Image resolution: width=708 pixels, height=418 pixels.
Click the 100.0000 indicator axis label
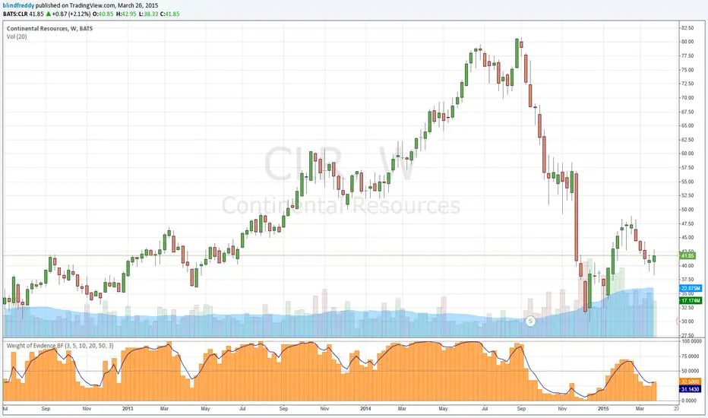pos(691,342)
